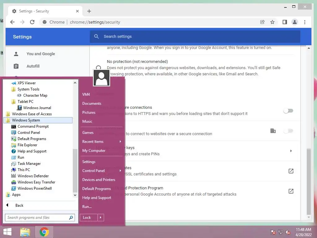This screenshot has height=238, width=317.
Task: Click the Start menu user picture
Action: pyautogui.click(x=102, y=78)
